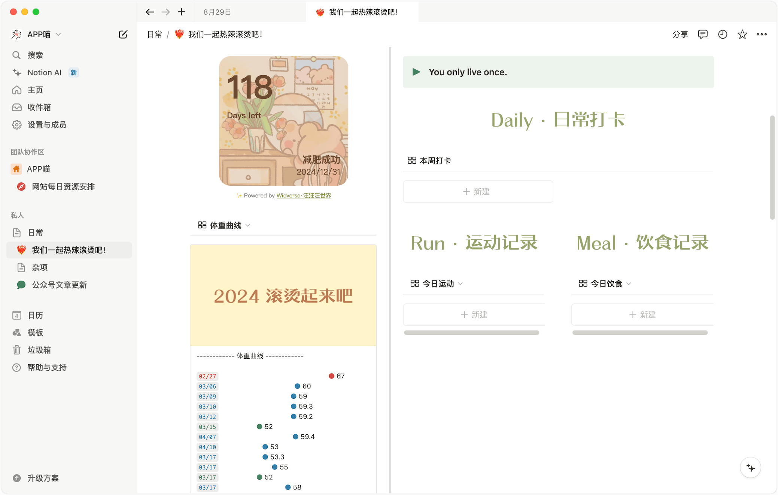
Task: Create a new page with the compose icon
Action: click(x=123, y=34)
